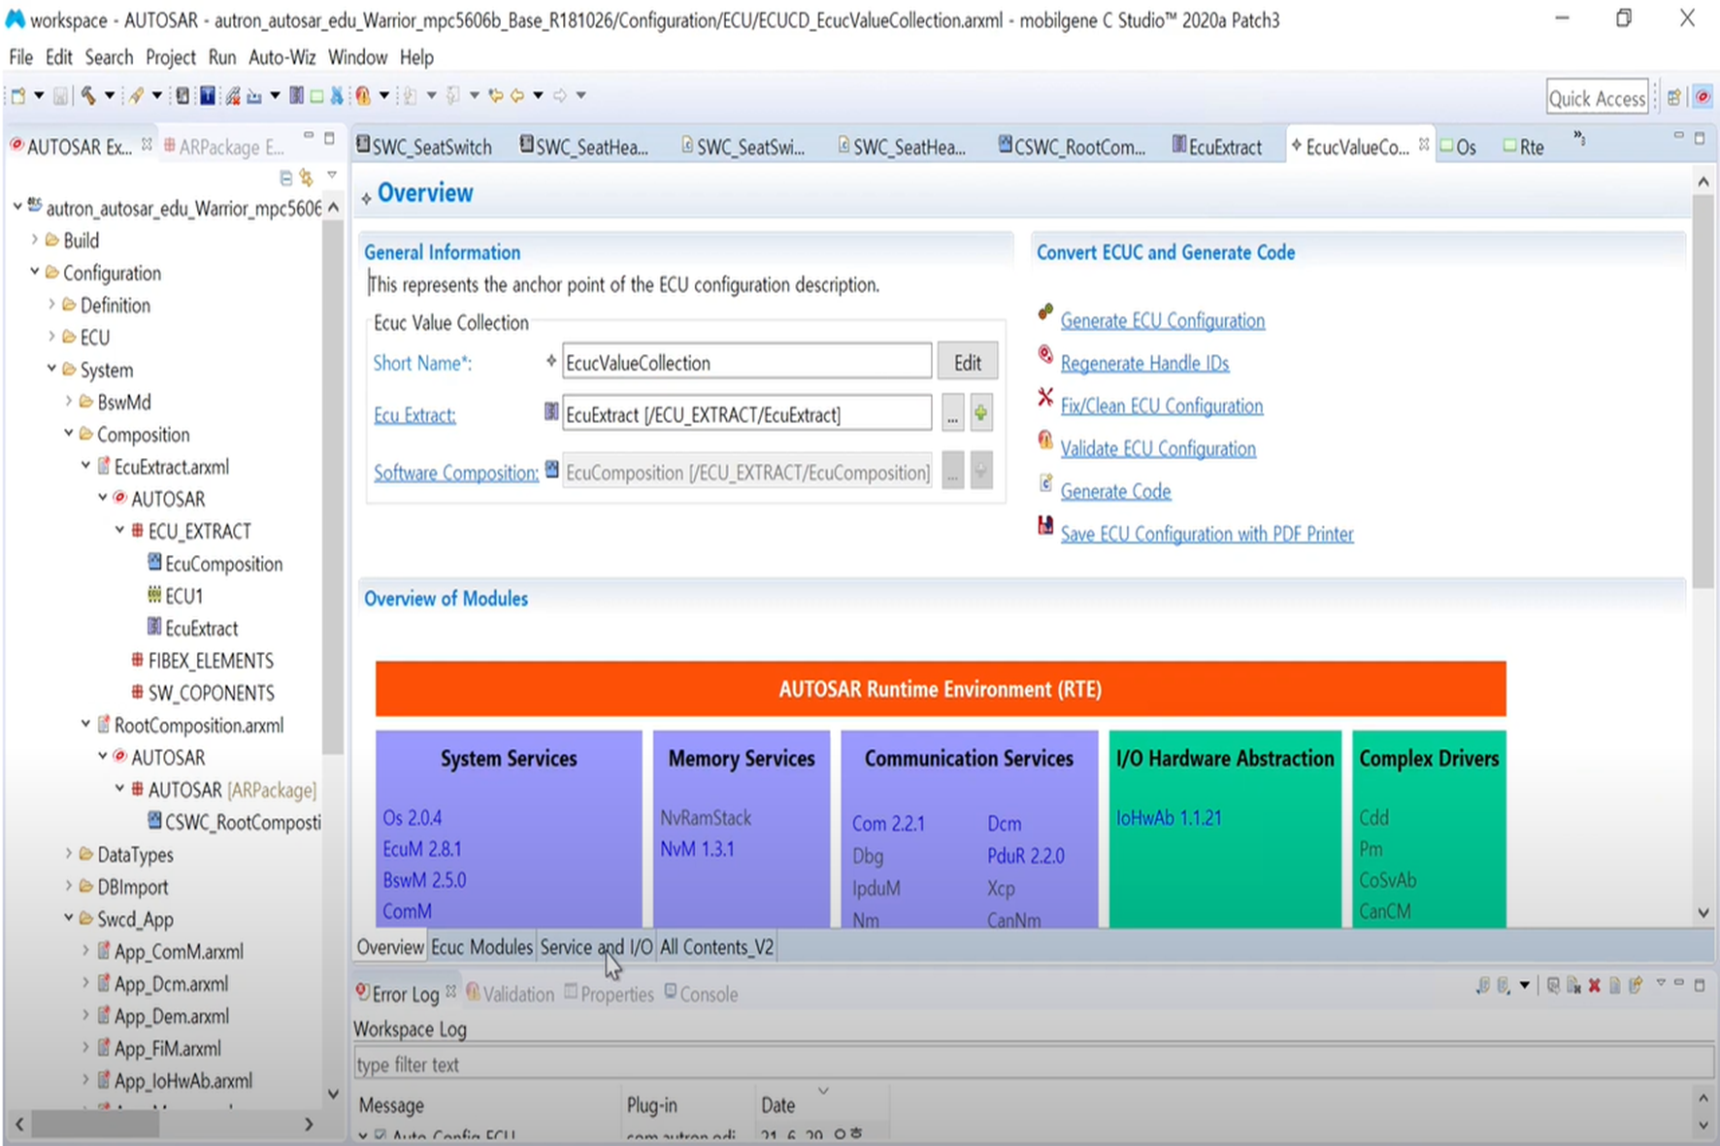Open the Auto-Wiz menu
Image resolution: width=1720 pixels, height=1146 pixels.
coord(281,57)
